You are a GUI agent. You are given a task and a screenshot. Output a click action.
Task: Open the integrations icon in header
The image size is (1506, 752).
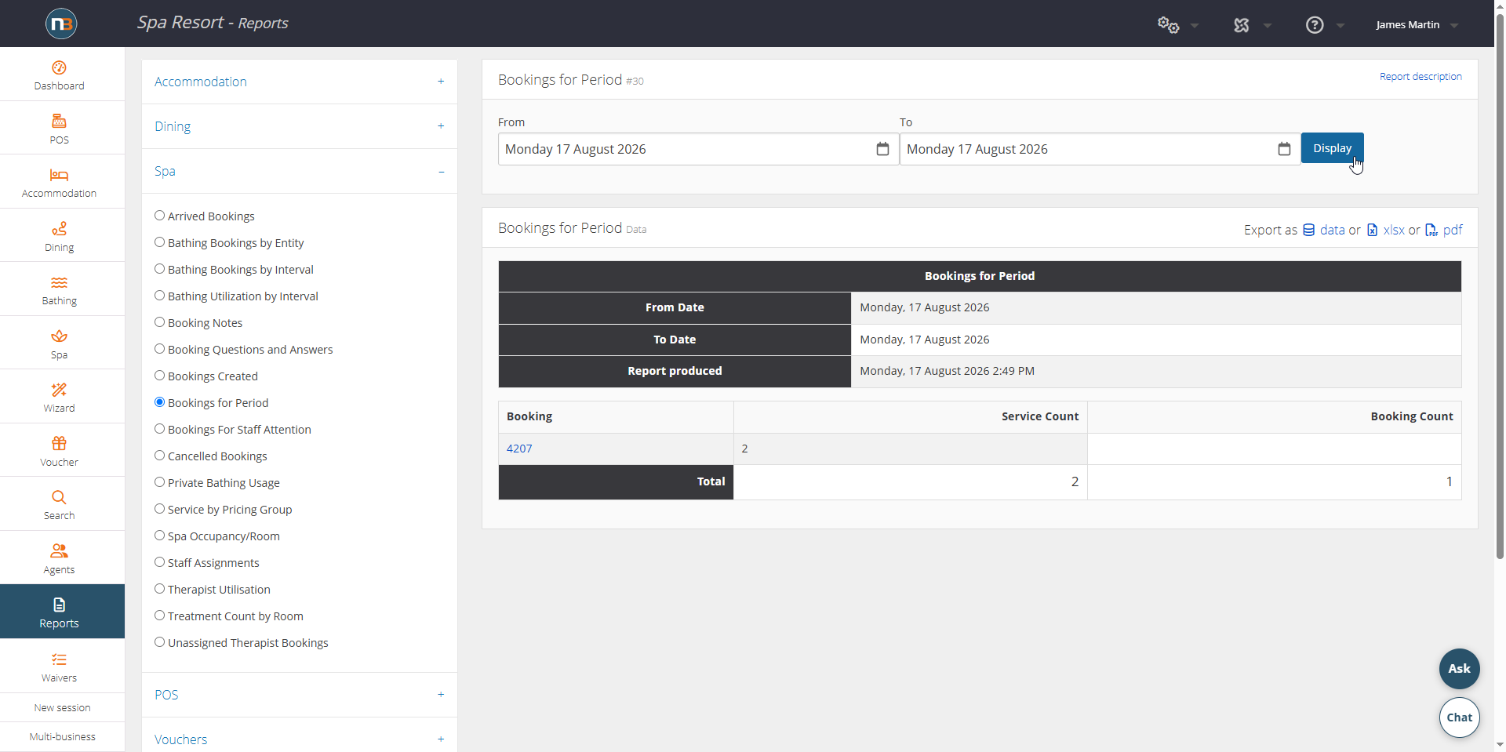click(x=1241, y=25)
